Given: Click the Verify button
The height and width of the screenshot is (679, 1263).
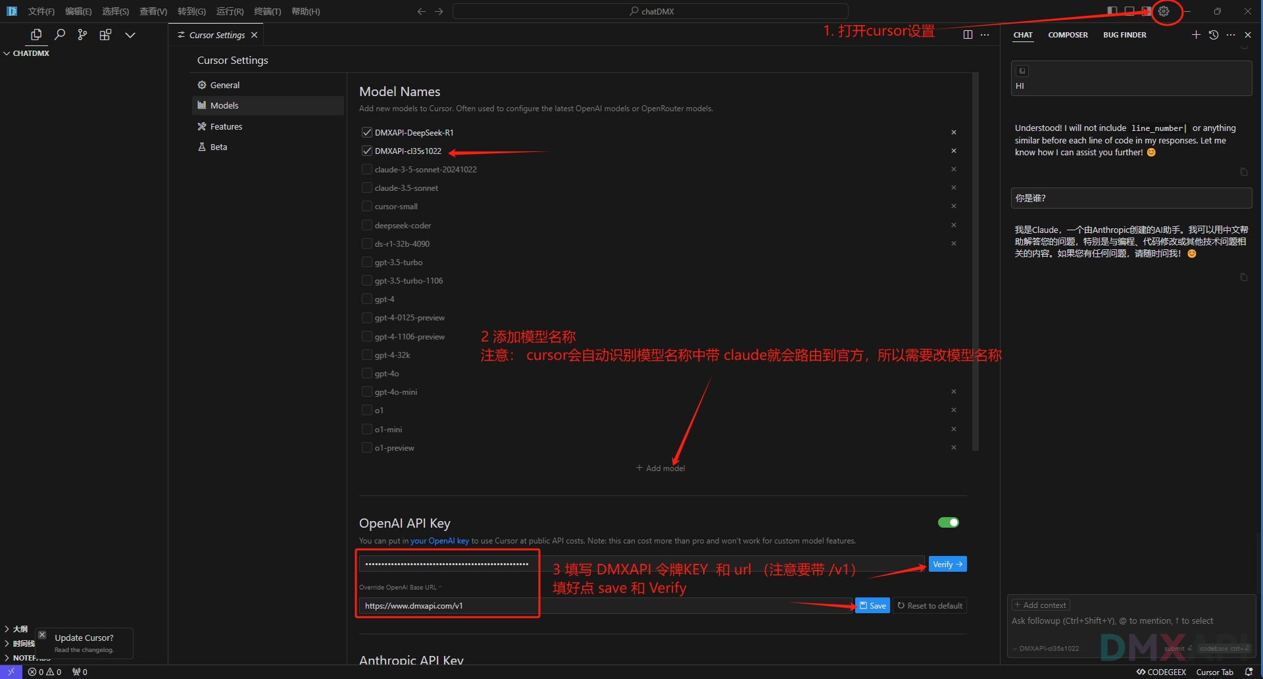Looking at the screenshot, I should coord(947,565).
